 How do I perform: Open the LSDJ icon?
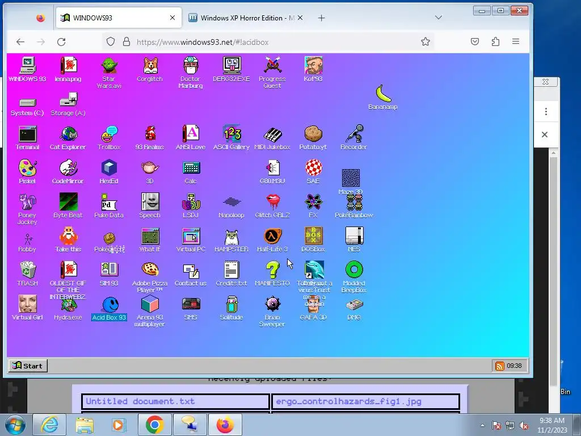pyautogui.click(x=191, y=202)
